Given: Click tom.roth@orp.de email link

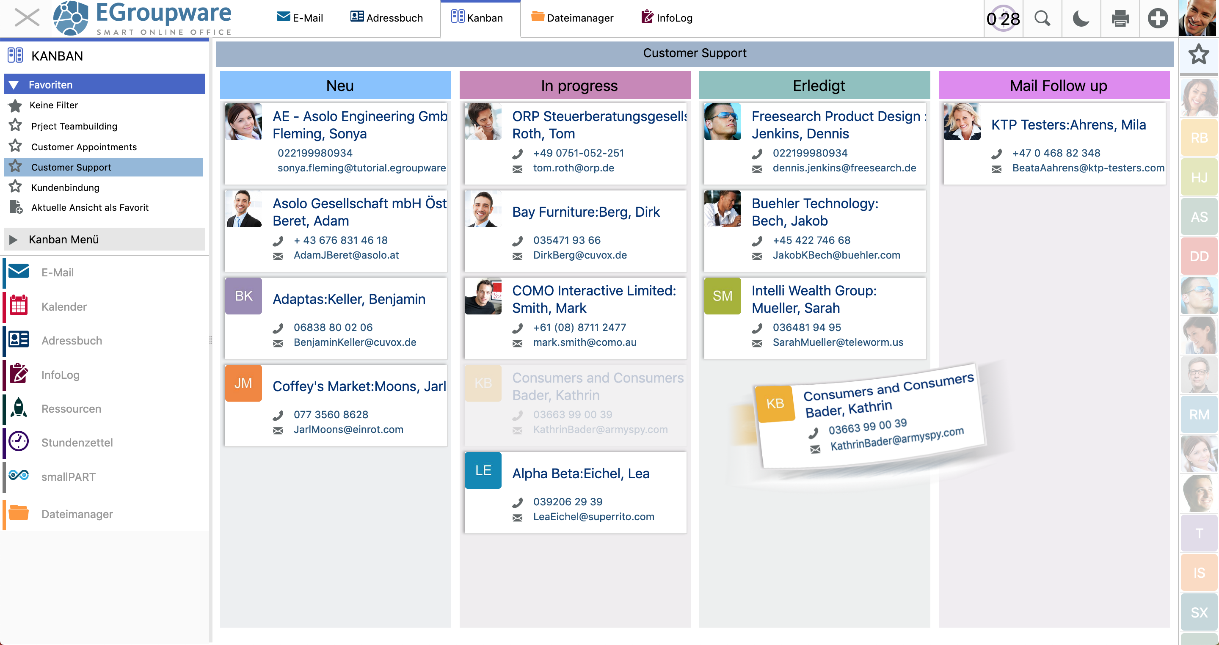Looking at the screenshot, I should coord(573,168).
